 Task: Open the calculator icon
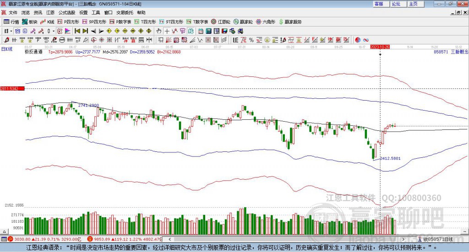[208, 31]
